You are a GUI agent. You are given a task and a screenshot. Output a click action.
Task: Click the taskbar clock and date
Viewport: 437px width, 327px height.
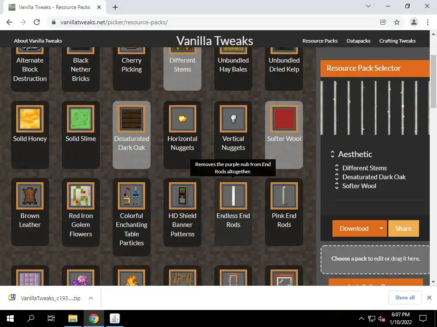(400, 318)
